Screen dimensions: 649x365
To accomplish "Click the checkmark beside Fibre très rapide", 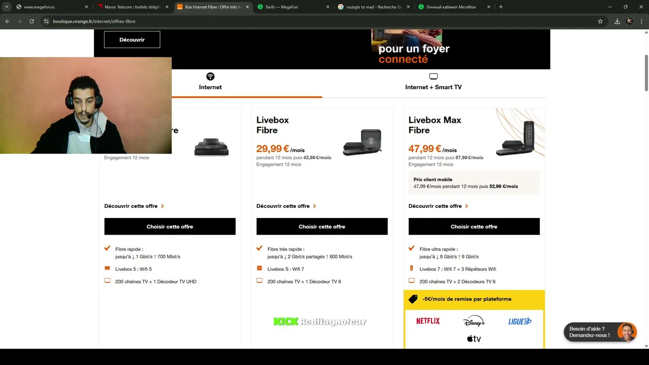I will 260,248.
